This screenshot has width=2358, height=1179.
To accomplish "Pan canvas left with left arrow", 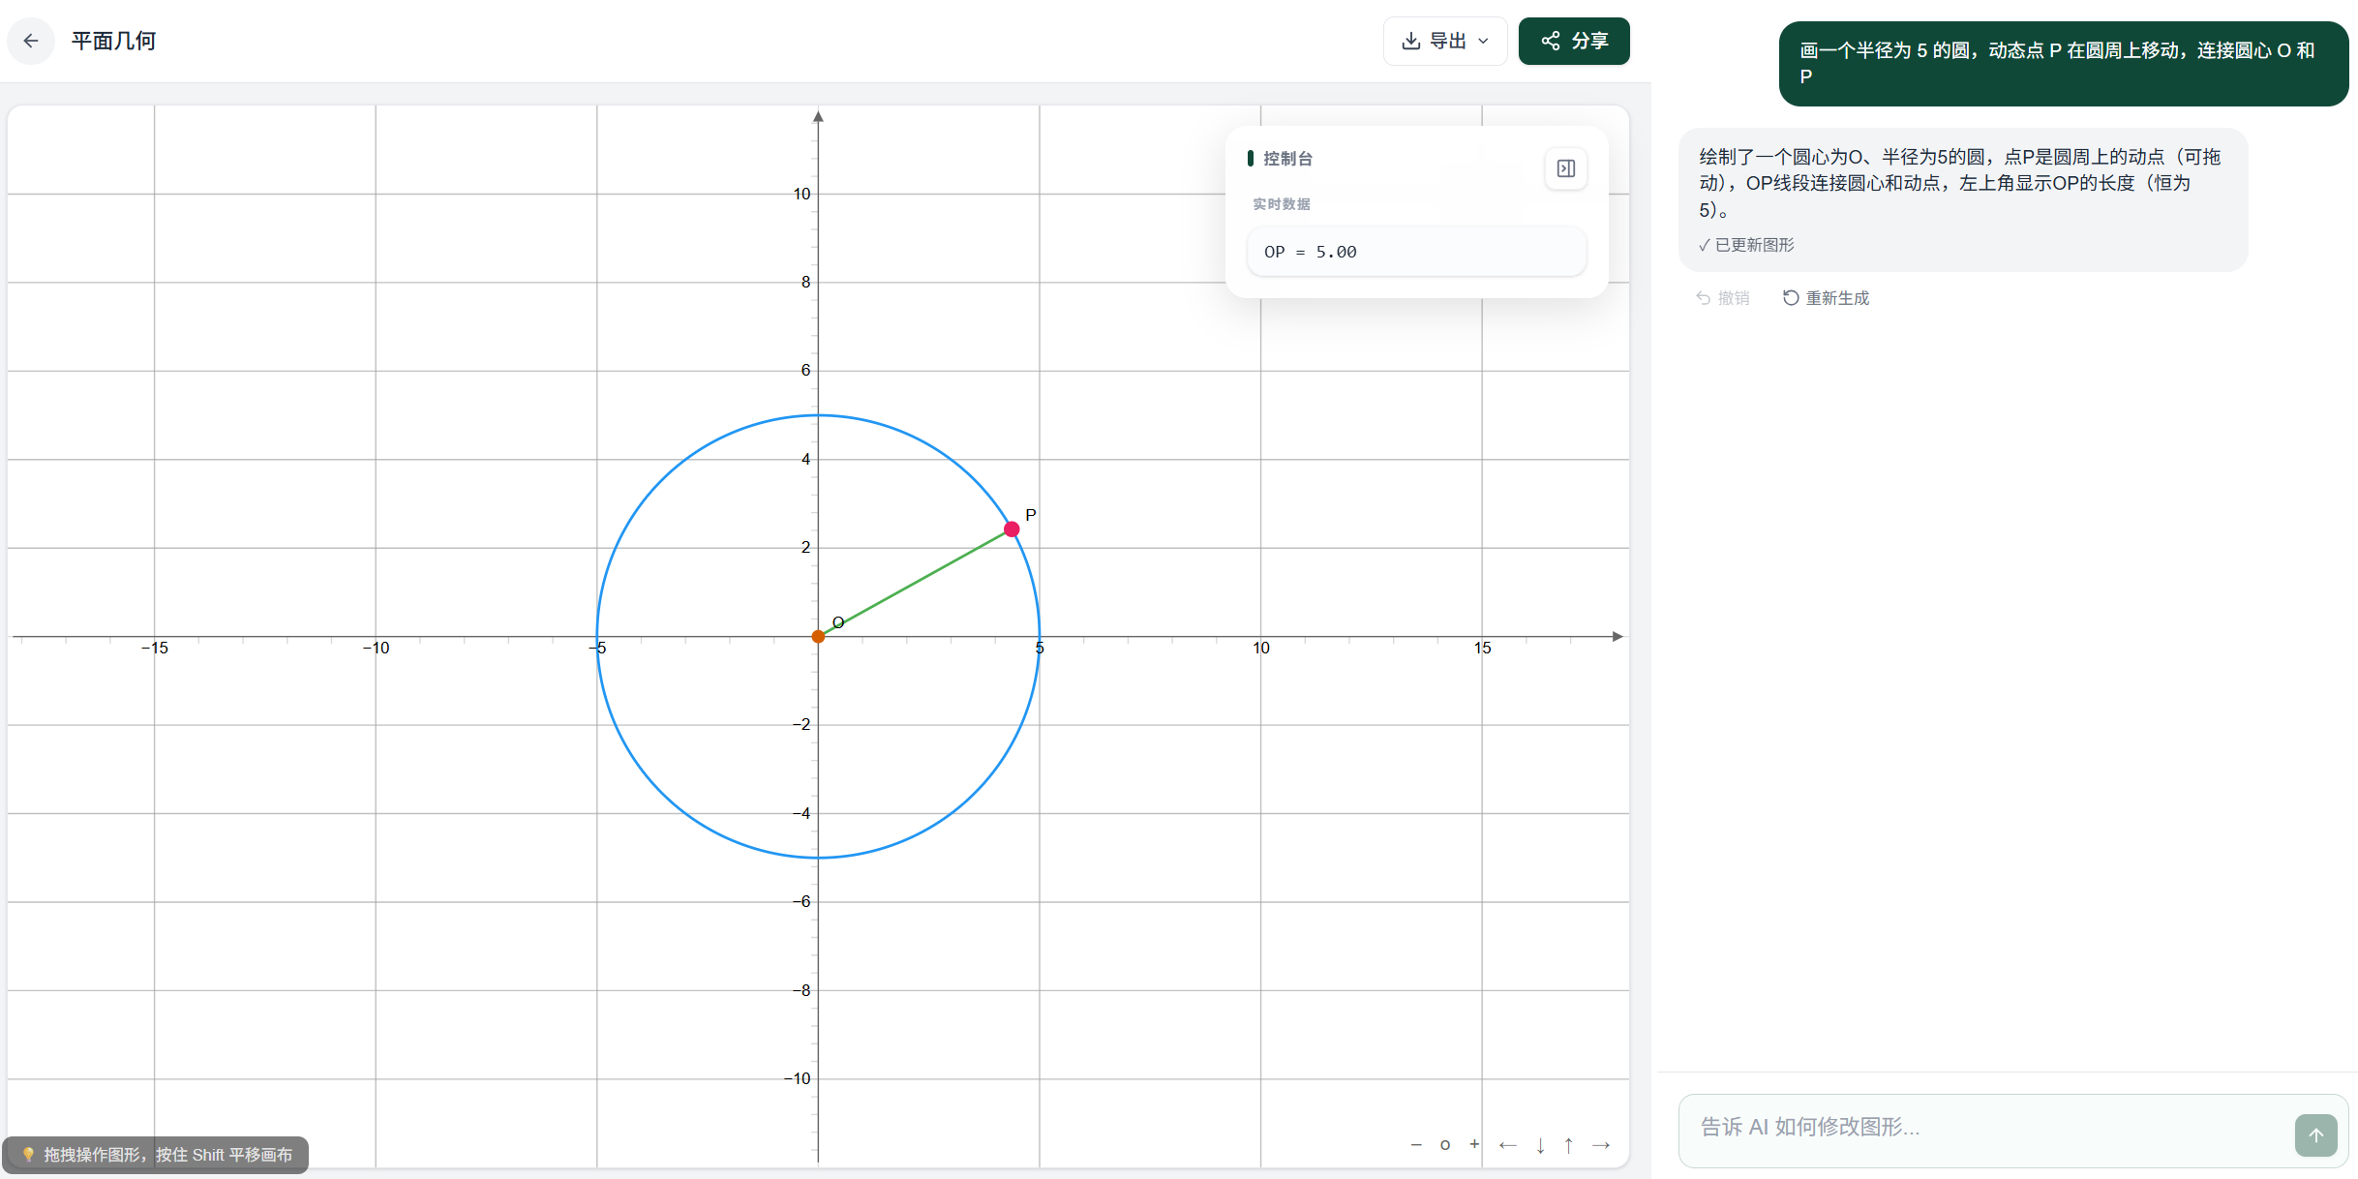I will tap(1507, 1145).
